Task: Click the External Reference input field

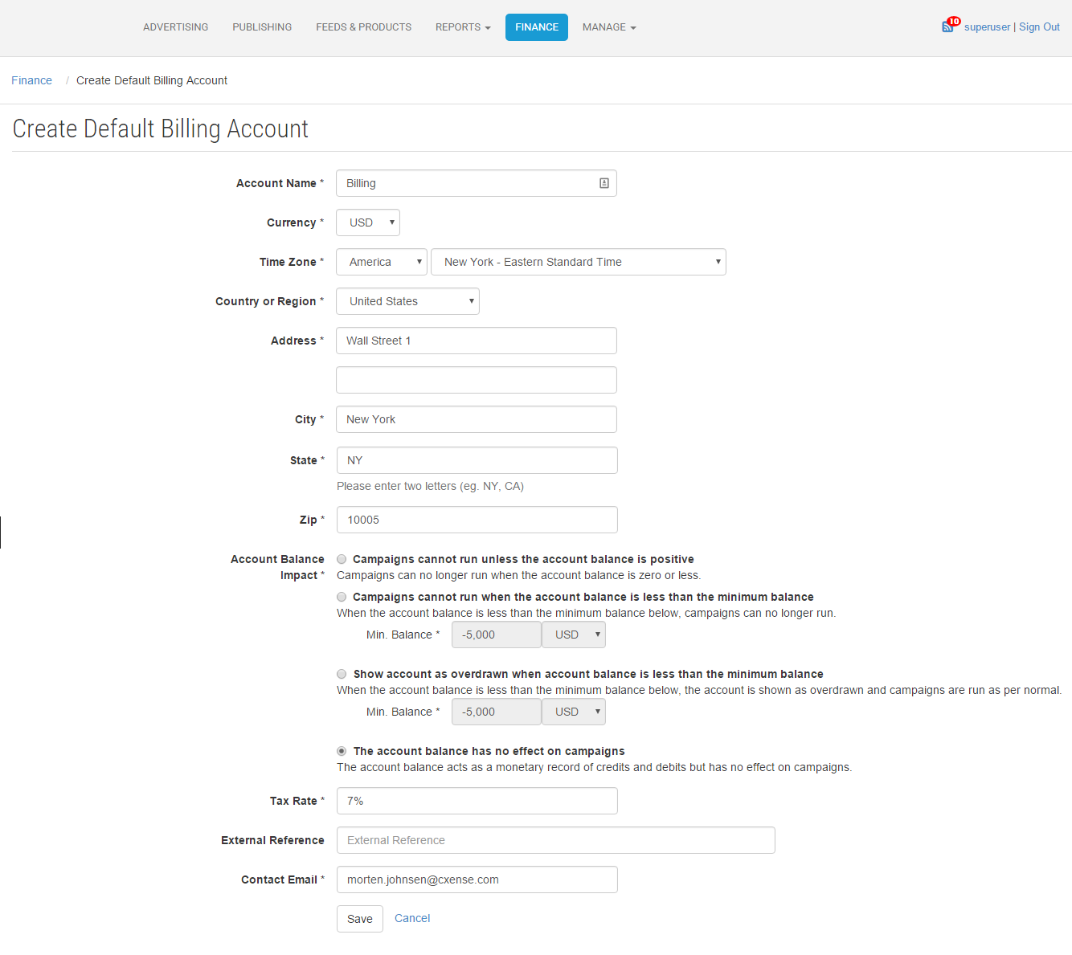Action: click(x=556, y=840)
